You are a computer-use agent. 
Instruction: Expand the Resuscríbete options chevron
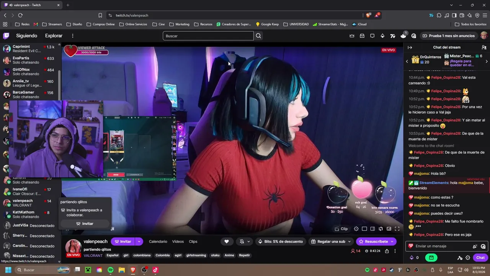point(392,242)
